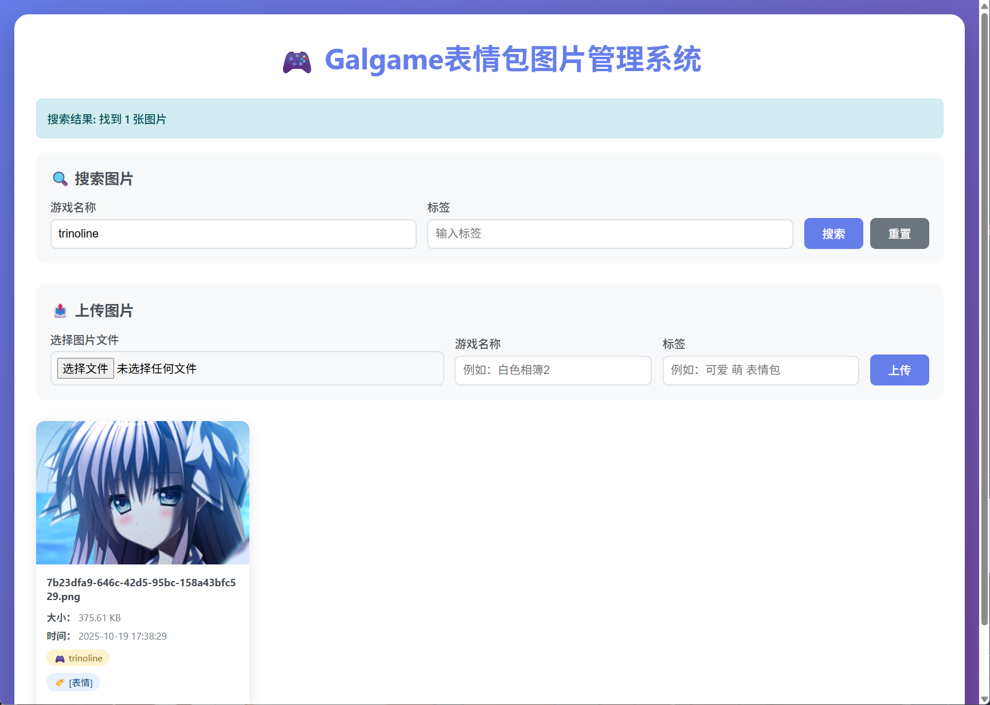Click the upload tags field 可爱 萌 表情包
The width and height of the screenshot is (990, 705).
[760, 371]
